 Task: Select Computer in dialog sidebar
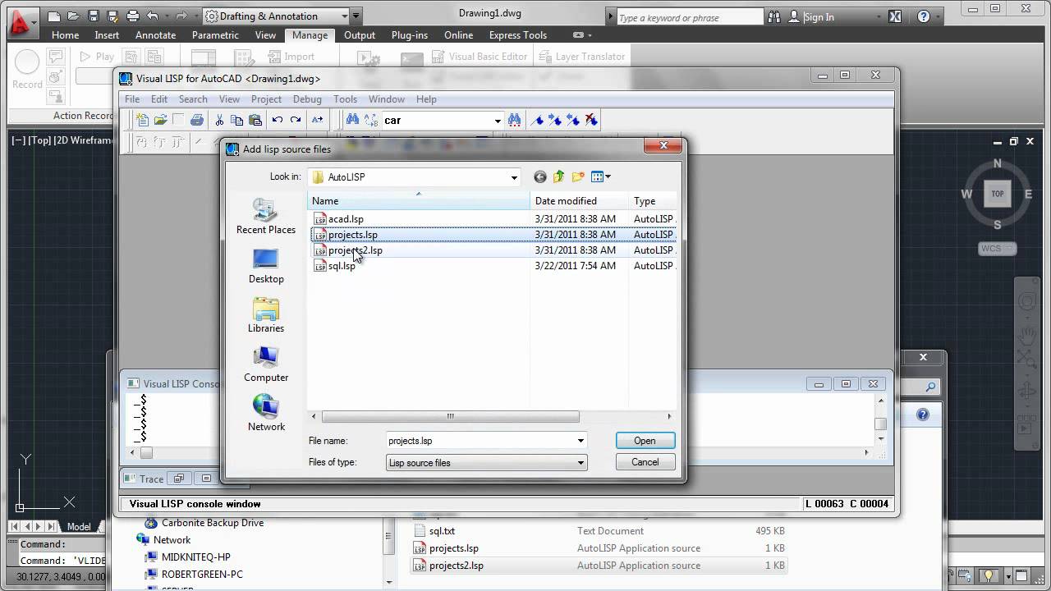coord(265,364)
